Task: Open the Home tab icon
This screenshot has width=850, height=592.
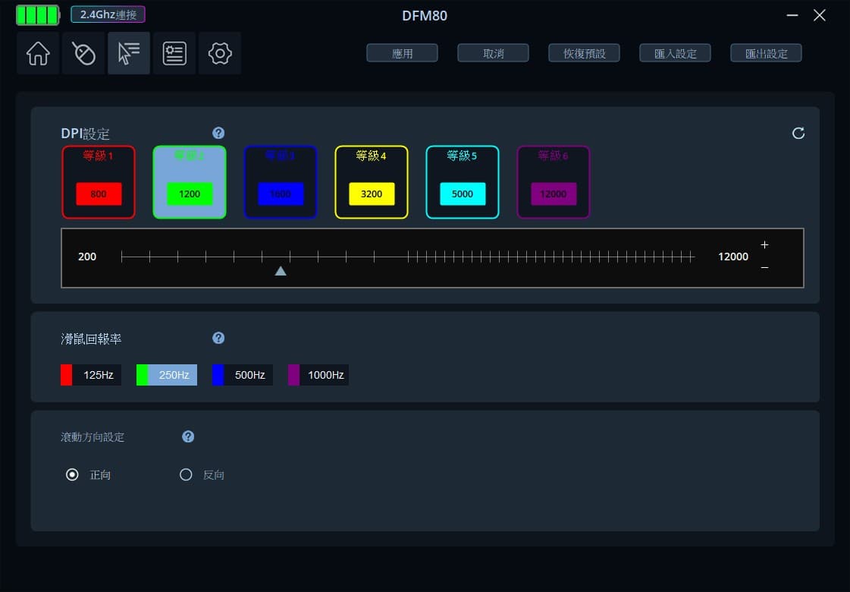Action: (38, 53)
